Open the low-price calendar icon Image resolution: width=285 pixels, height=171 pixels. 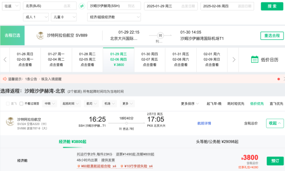pyautogui.click(x=255, y=59)
